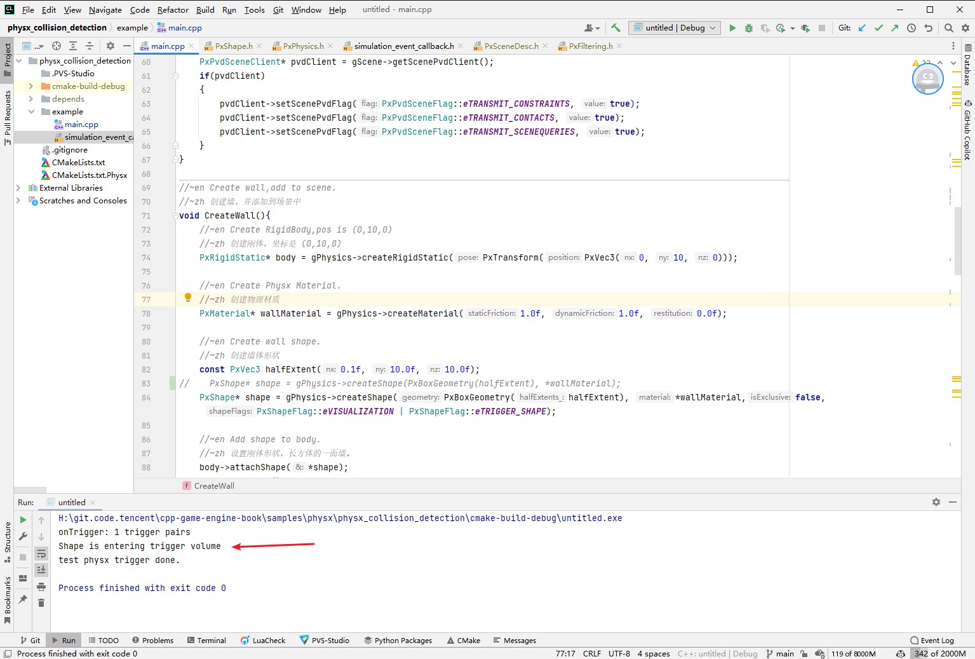
Task: Open the Profile run icon in toolbar
Action: click(781, 28)
